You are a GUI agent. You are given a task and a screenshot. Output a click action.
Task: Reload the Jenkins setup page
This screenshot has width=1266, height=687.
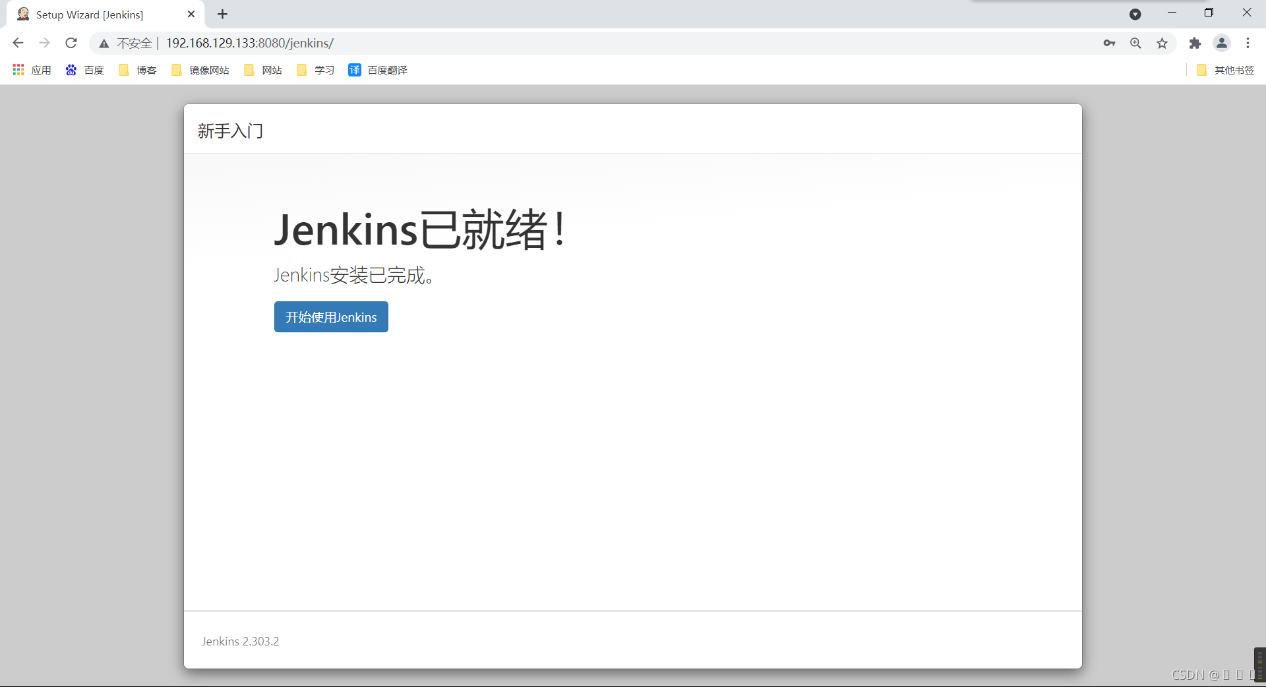(x=71, y=43)
